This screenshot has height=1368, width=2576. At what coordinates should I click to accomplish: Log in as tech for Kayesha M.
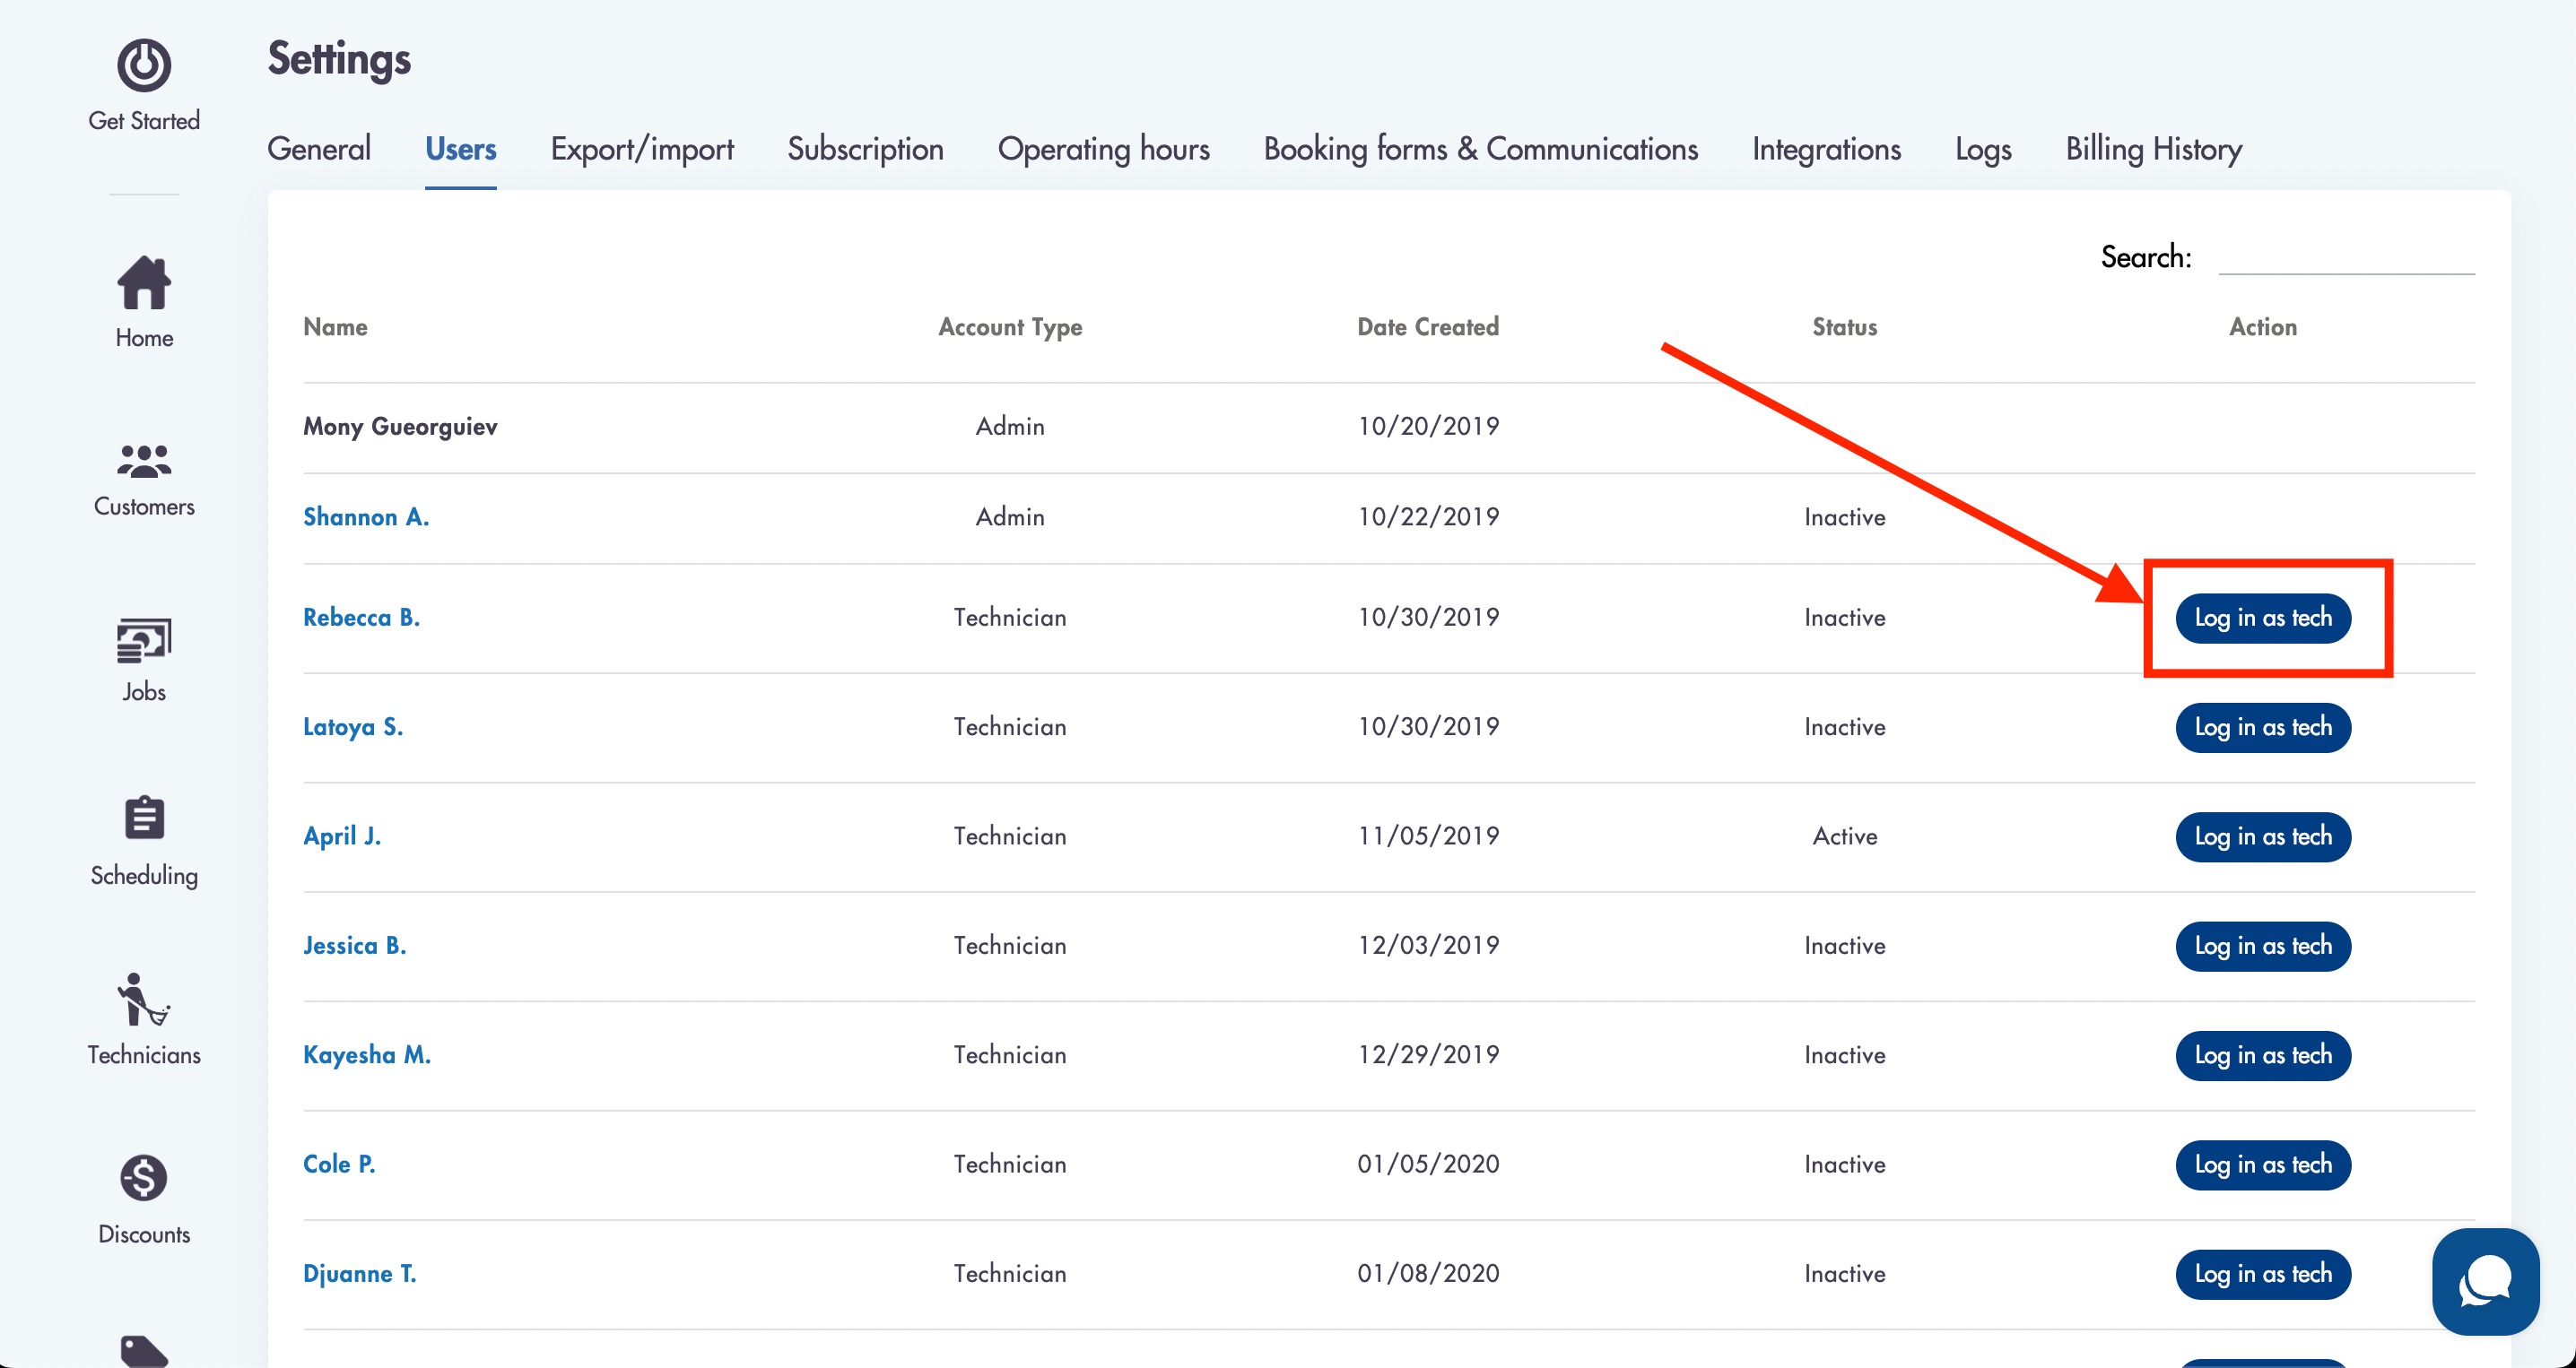click(2263, 1054)
